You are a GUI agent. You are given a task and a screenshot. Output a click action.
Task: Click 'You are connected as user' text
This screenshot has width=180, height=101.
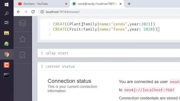143,82
